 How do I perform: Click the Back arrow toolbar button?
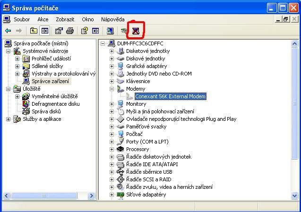[8, 31]
